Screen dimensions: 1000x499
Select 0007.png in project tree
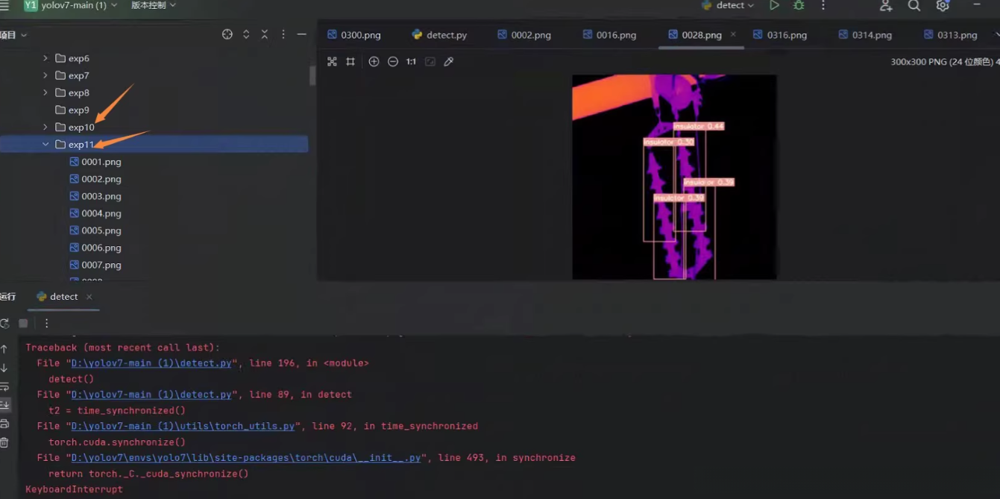95,265
